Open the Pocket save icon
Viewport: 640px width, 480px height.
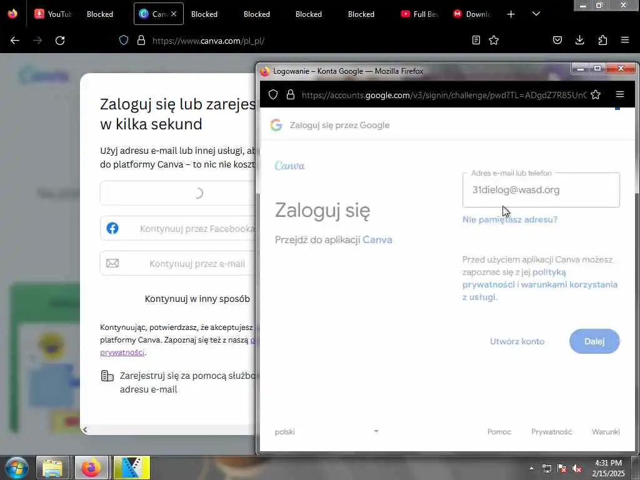pyautogui.click(x=557, y=40)
